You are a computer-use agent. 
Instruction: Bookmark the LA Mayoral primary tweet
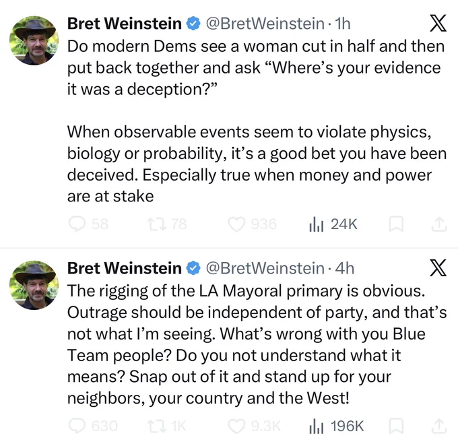pyautogui.click(x=396, y=426)
